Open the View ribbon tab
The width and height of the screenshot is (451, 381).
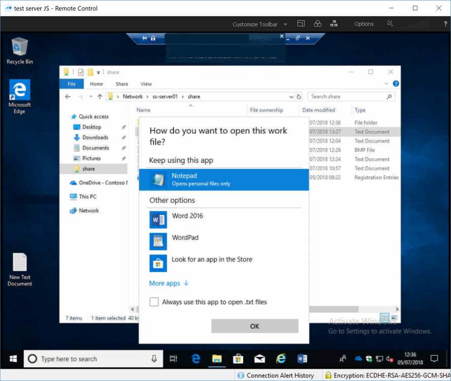click(146, 84)
